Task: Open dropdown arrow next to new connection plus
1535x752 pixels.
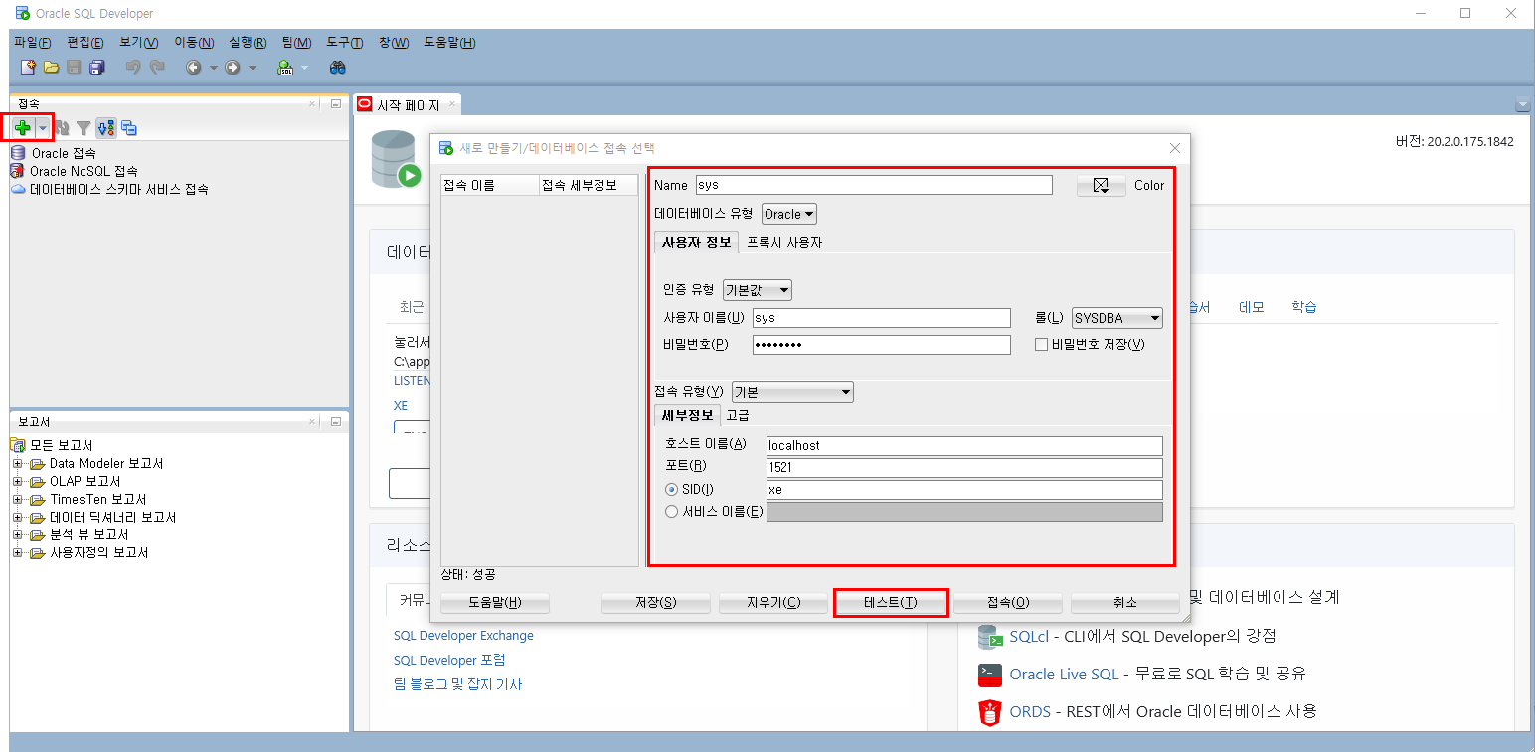Action: tap(43, 128)
